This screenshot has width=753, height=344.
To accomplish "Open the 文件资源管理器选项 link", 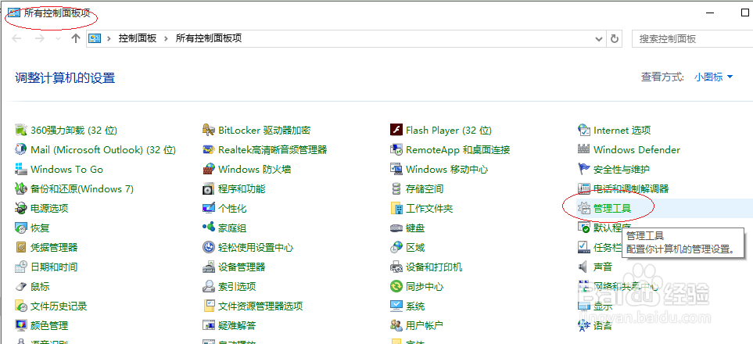I will [x=260, y=306].
